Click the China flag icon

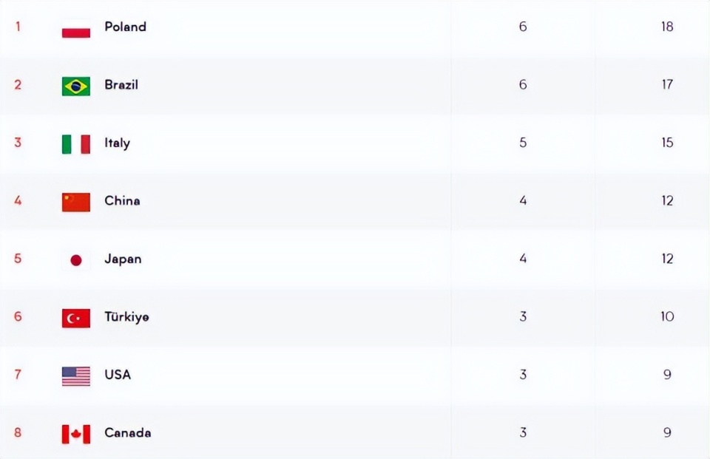pos(76,203)
